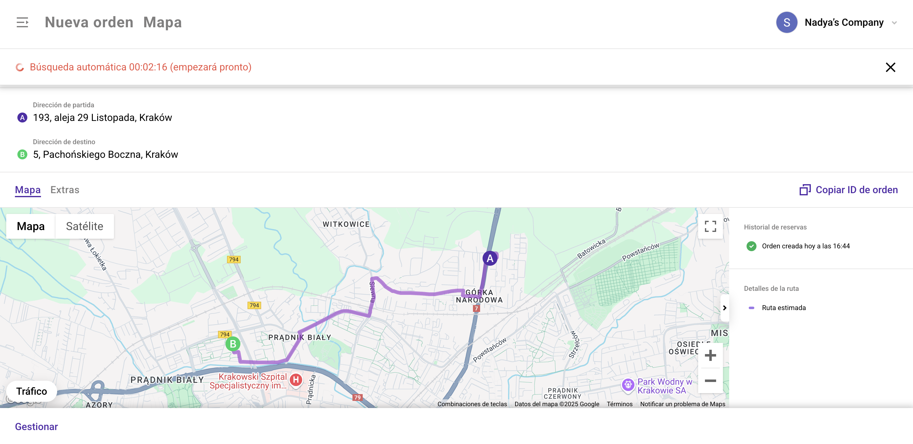Select the Mapa map type

(x=31, y=226)
